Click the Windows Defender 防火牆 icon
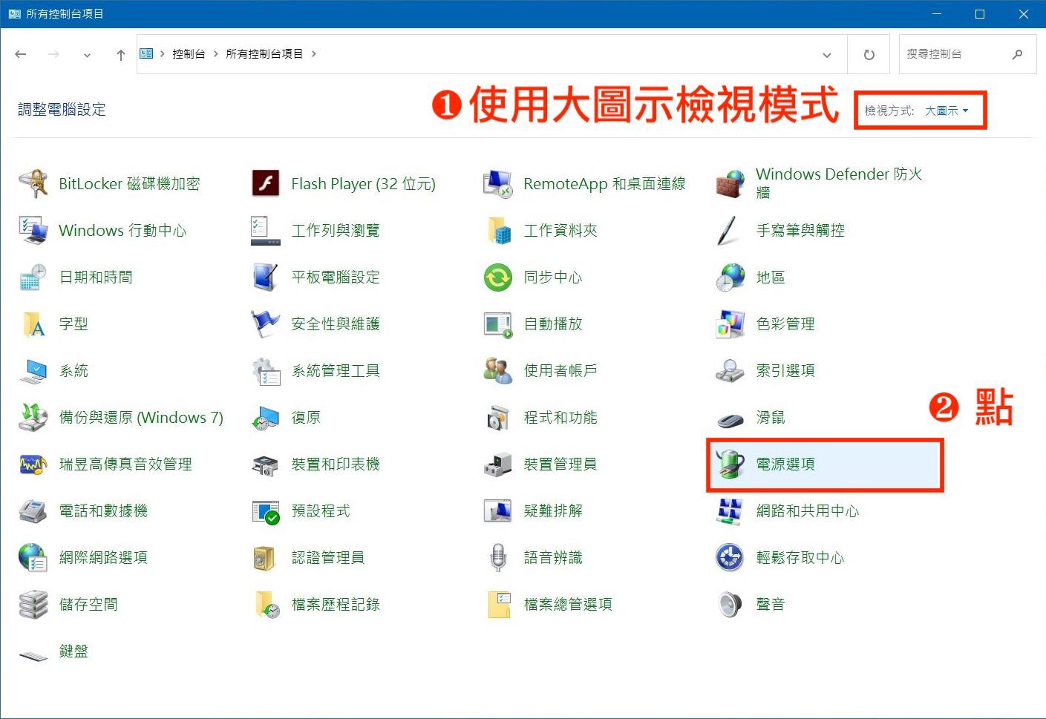This screenshot has height=719, width=1046. tap(730, 183)
